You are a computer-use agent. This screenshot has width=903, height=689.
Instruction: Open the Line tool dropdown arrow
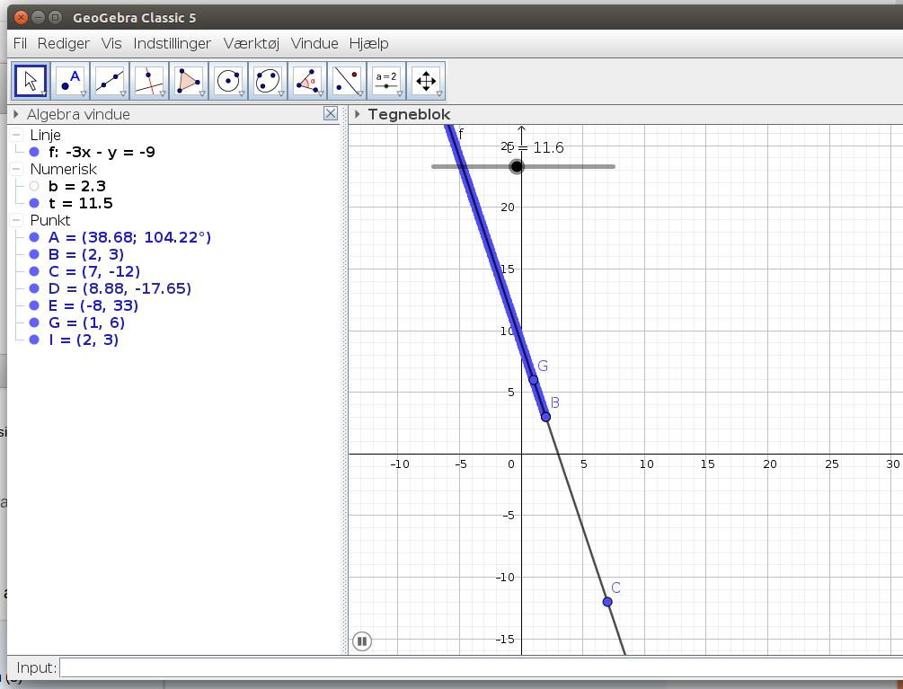coord(123,93)
